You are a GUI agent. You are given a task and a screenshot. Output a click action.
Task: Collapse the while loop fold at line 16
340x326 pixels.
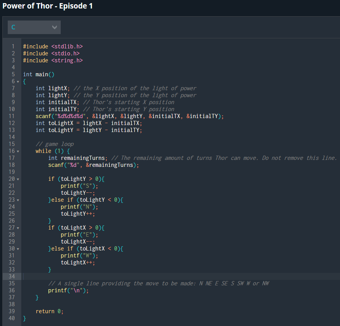coord(17,151)
